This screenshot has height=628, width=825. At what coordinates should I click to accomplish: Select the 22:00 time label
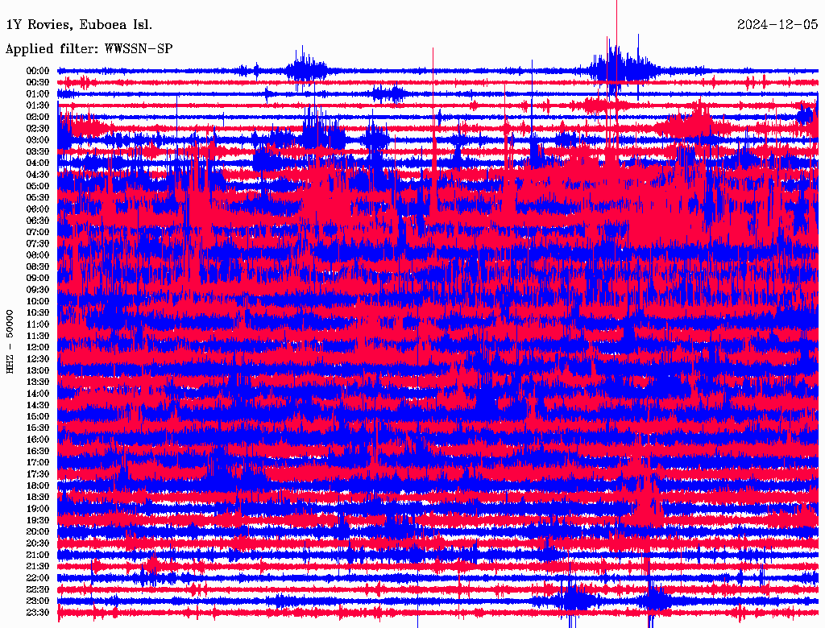coord(38,577)
